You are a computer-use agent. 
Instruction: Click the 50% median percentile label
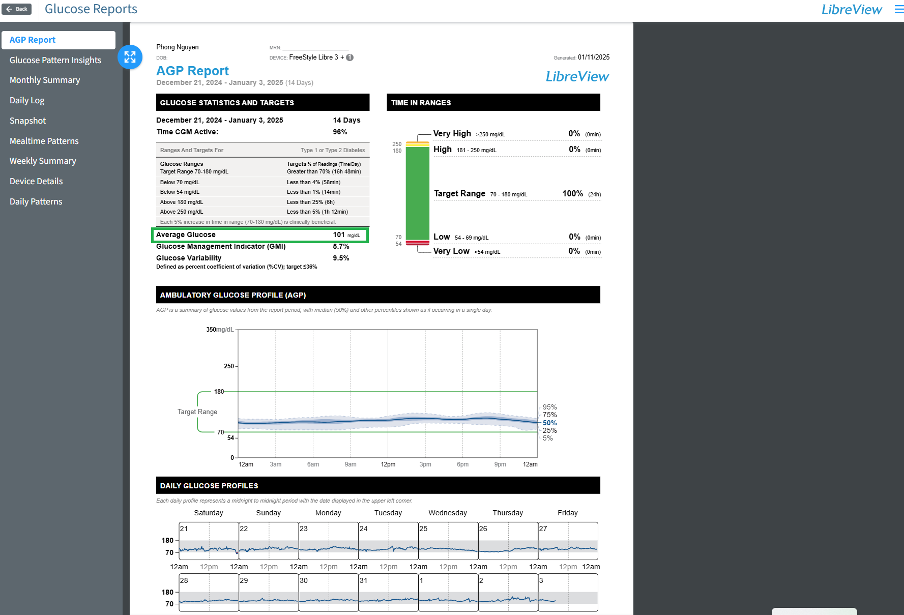(x=549, y=423)
